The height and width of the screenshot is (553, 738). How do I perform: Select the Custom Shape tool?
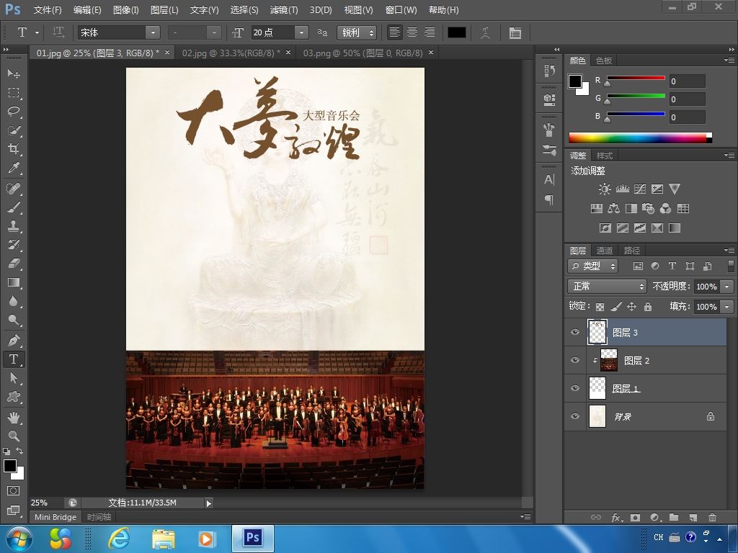[x=14, y=397]
